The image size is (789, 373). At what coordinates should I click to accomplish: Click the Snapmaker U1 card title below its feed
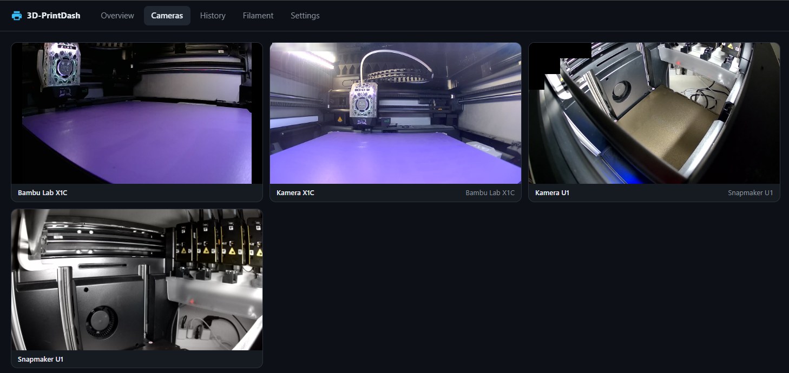pos(41,359)
